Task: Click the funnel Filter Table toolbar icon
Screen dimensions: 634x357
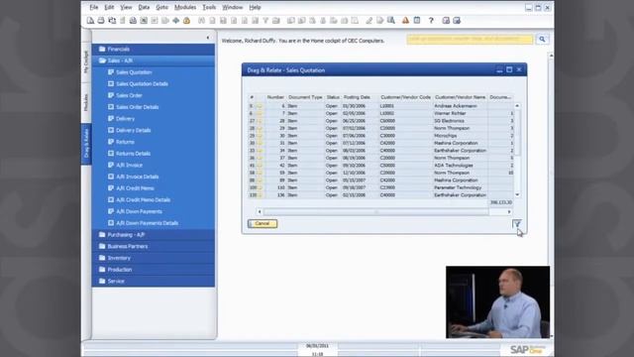Action: pos(265,21)
